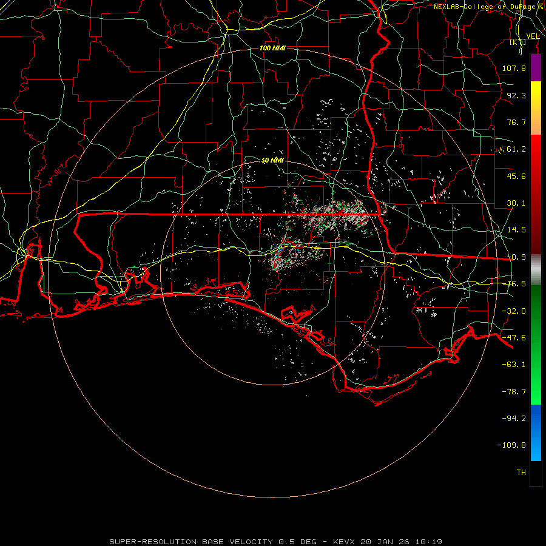The width and height of the screenshot is (546, 546).
Task: Click the dense velocity echo cluster at radar center
Action: [294, 256]
